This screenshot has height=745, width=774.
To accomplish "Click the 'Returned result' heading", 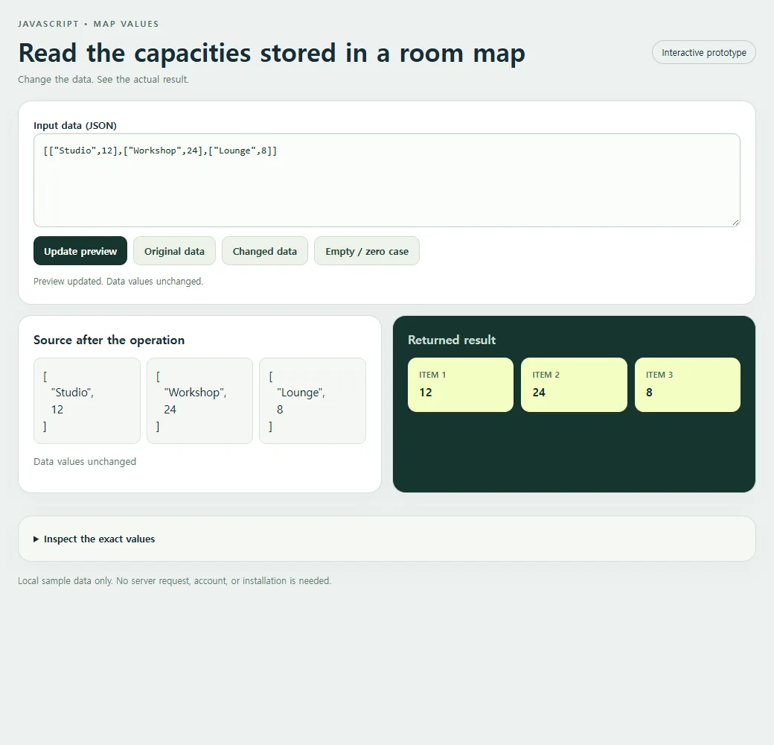I will click(452, 340).
